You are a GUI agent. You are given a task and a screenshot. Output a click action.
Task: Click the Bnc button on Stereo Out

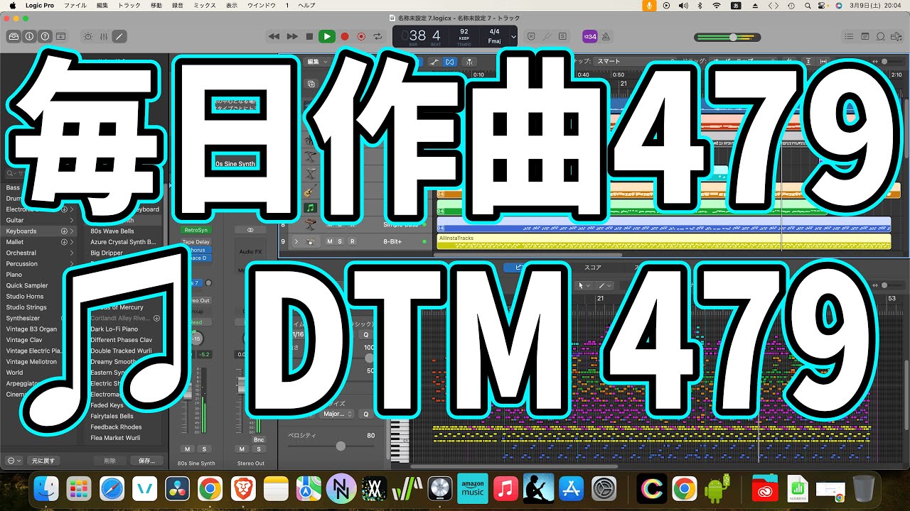(x=259, y=440)
